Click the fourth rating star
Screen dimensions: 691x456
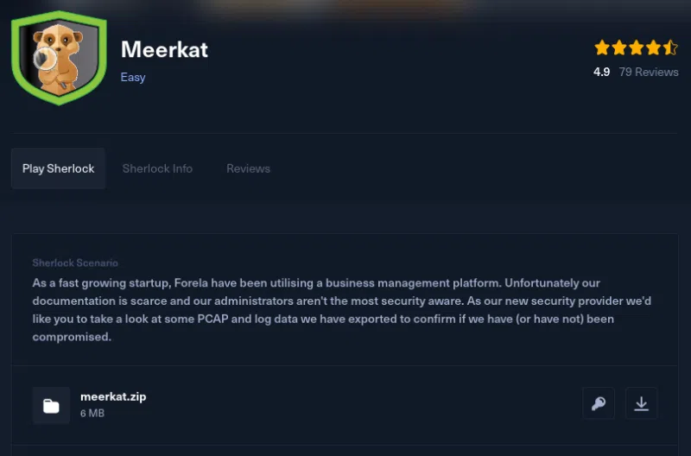(x=653, y=47)
